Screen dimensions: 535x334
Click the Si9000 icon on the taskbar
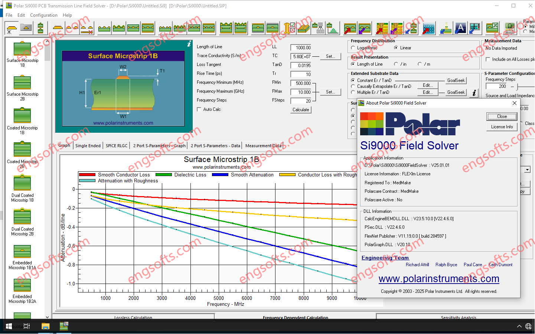[63, 326]
